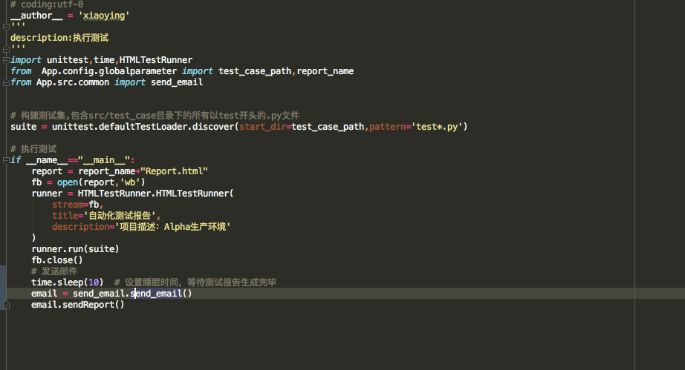Viewport: 685px width, 370px height.
Task: Click the 'wb' mode string
Action: [130, 182]
